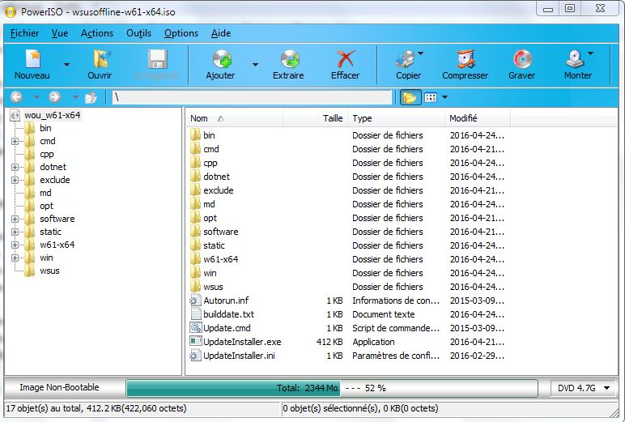625x422 pixels.
Task: Click the Copier toolbar icon
Action: click(405, 59)
